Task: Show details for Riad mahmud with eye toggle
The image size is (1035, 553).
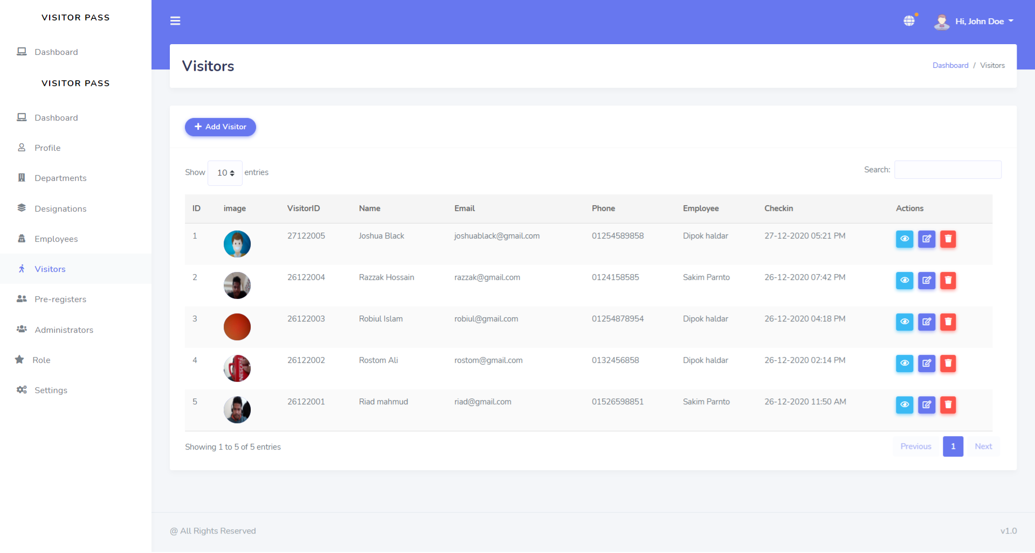Action: [x=904, y=405]
